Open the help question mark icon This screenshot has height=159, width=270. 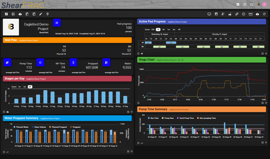(x=245, y=4)
